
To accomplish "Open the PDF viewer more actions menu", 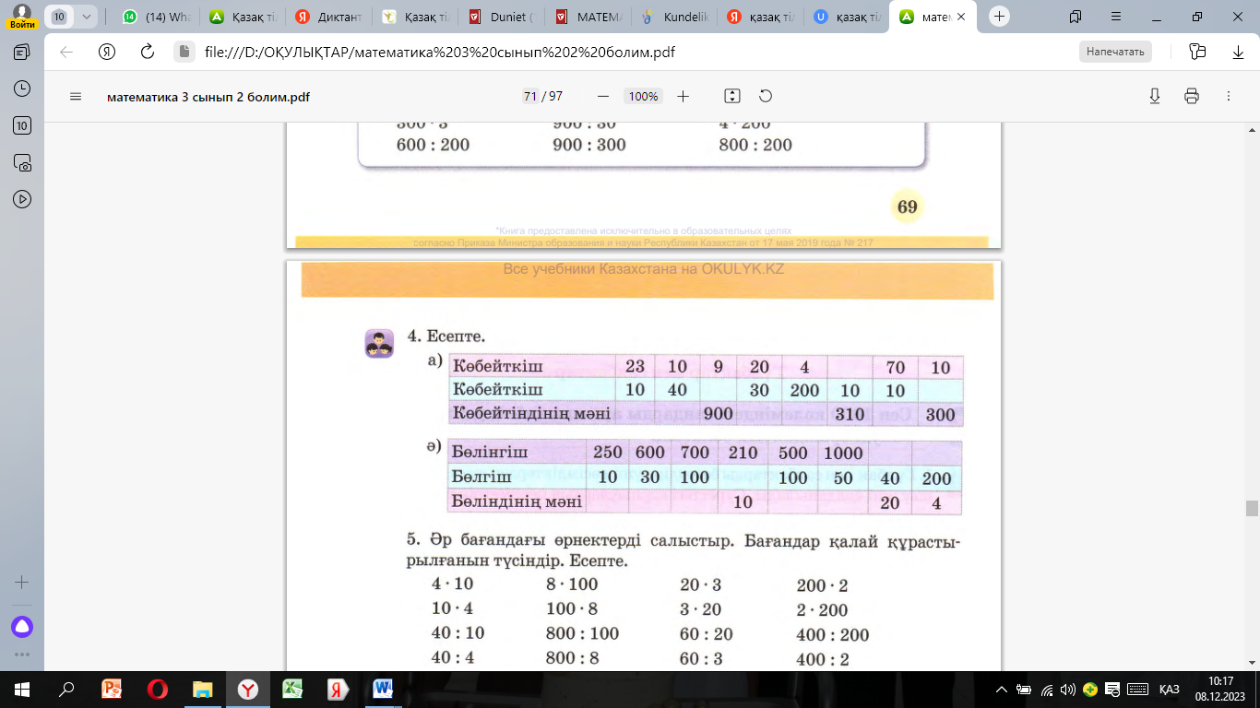I will click(x=1229, y=96).
